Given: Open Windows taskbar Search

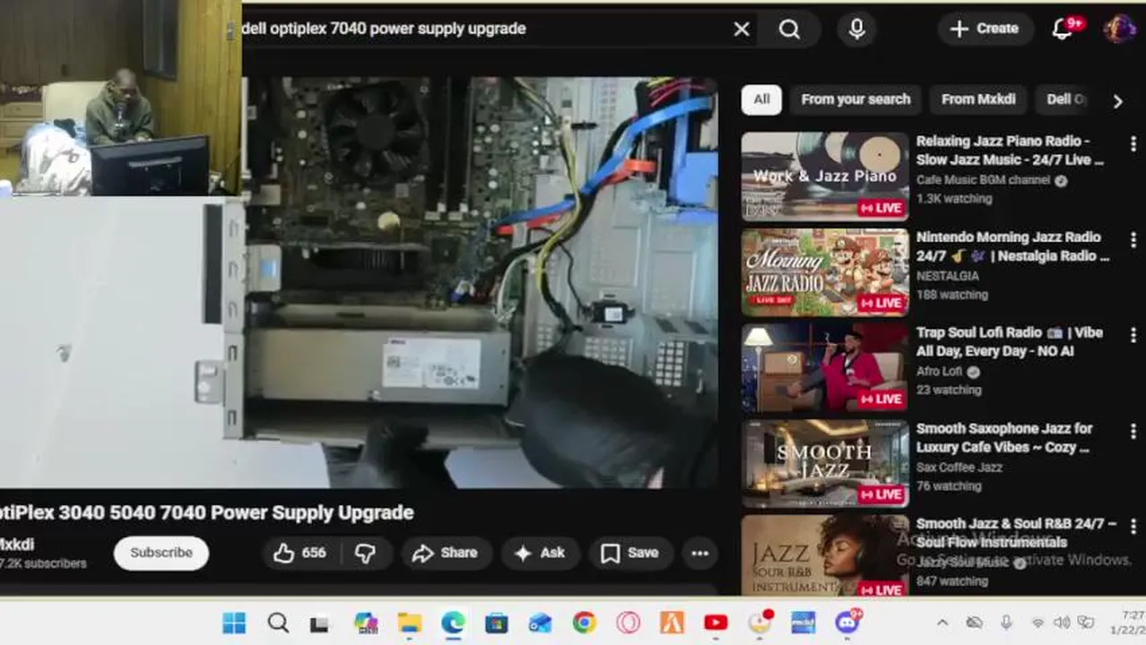Looking at the screenshot, I should pyautogui.click(x=278, y=623).
